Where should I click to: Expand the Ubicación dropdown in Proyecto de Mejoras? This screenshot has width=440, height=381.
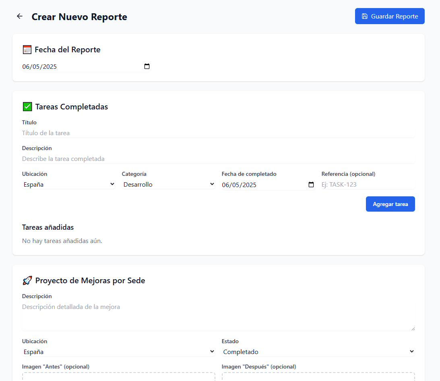pyautogui.click(x=119, y=352)
